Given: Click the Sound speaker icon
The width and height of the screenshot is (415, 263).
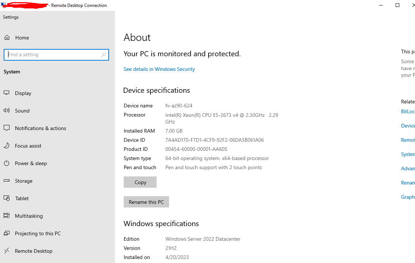Looking at the screenshot, I should [7, 111].
